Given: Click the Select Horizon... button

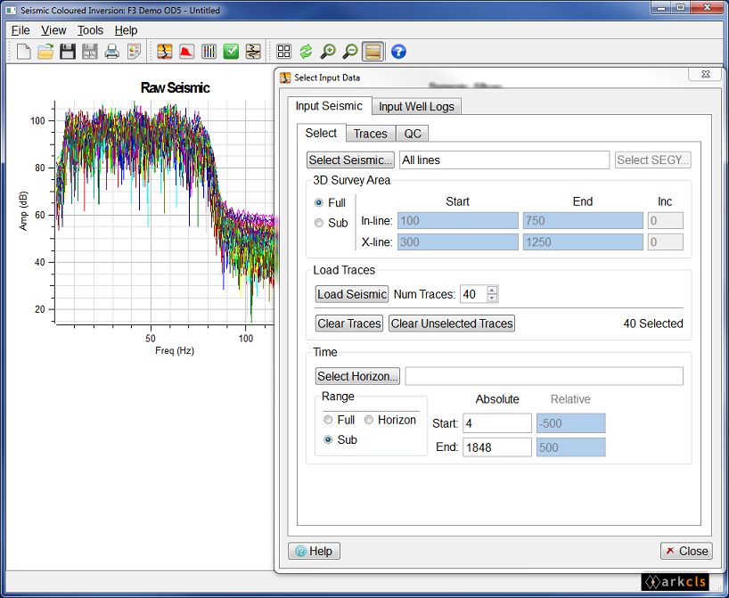Looking at the screenshot, I should [357, 376].
